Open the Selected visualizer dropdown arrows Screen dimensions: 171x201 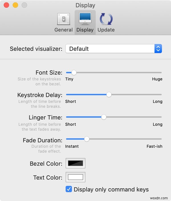(x=158, y=49)
